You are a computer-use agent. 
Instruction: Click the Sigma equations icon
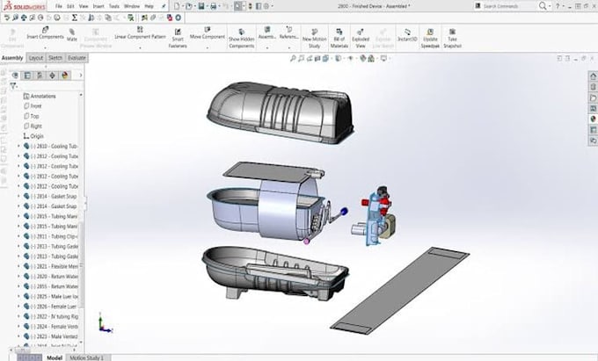(75, 18)
